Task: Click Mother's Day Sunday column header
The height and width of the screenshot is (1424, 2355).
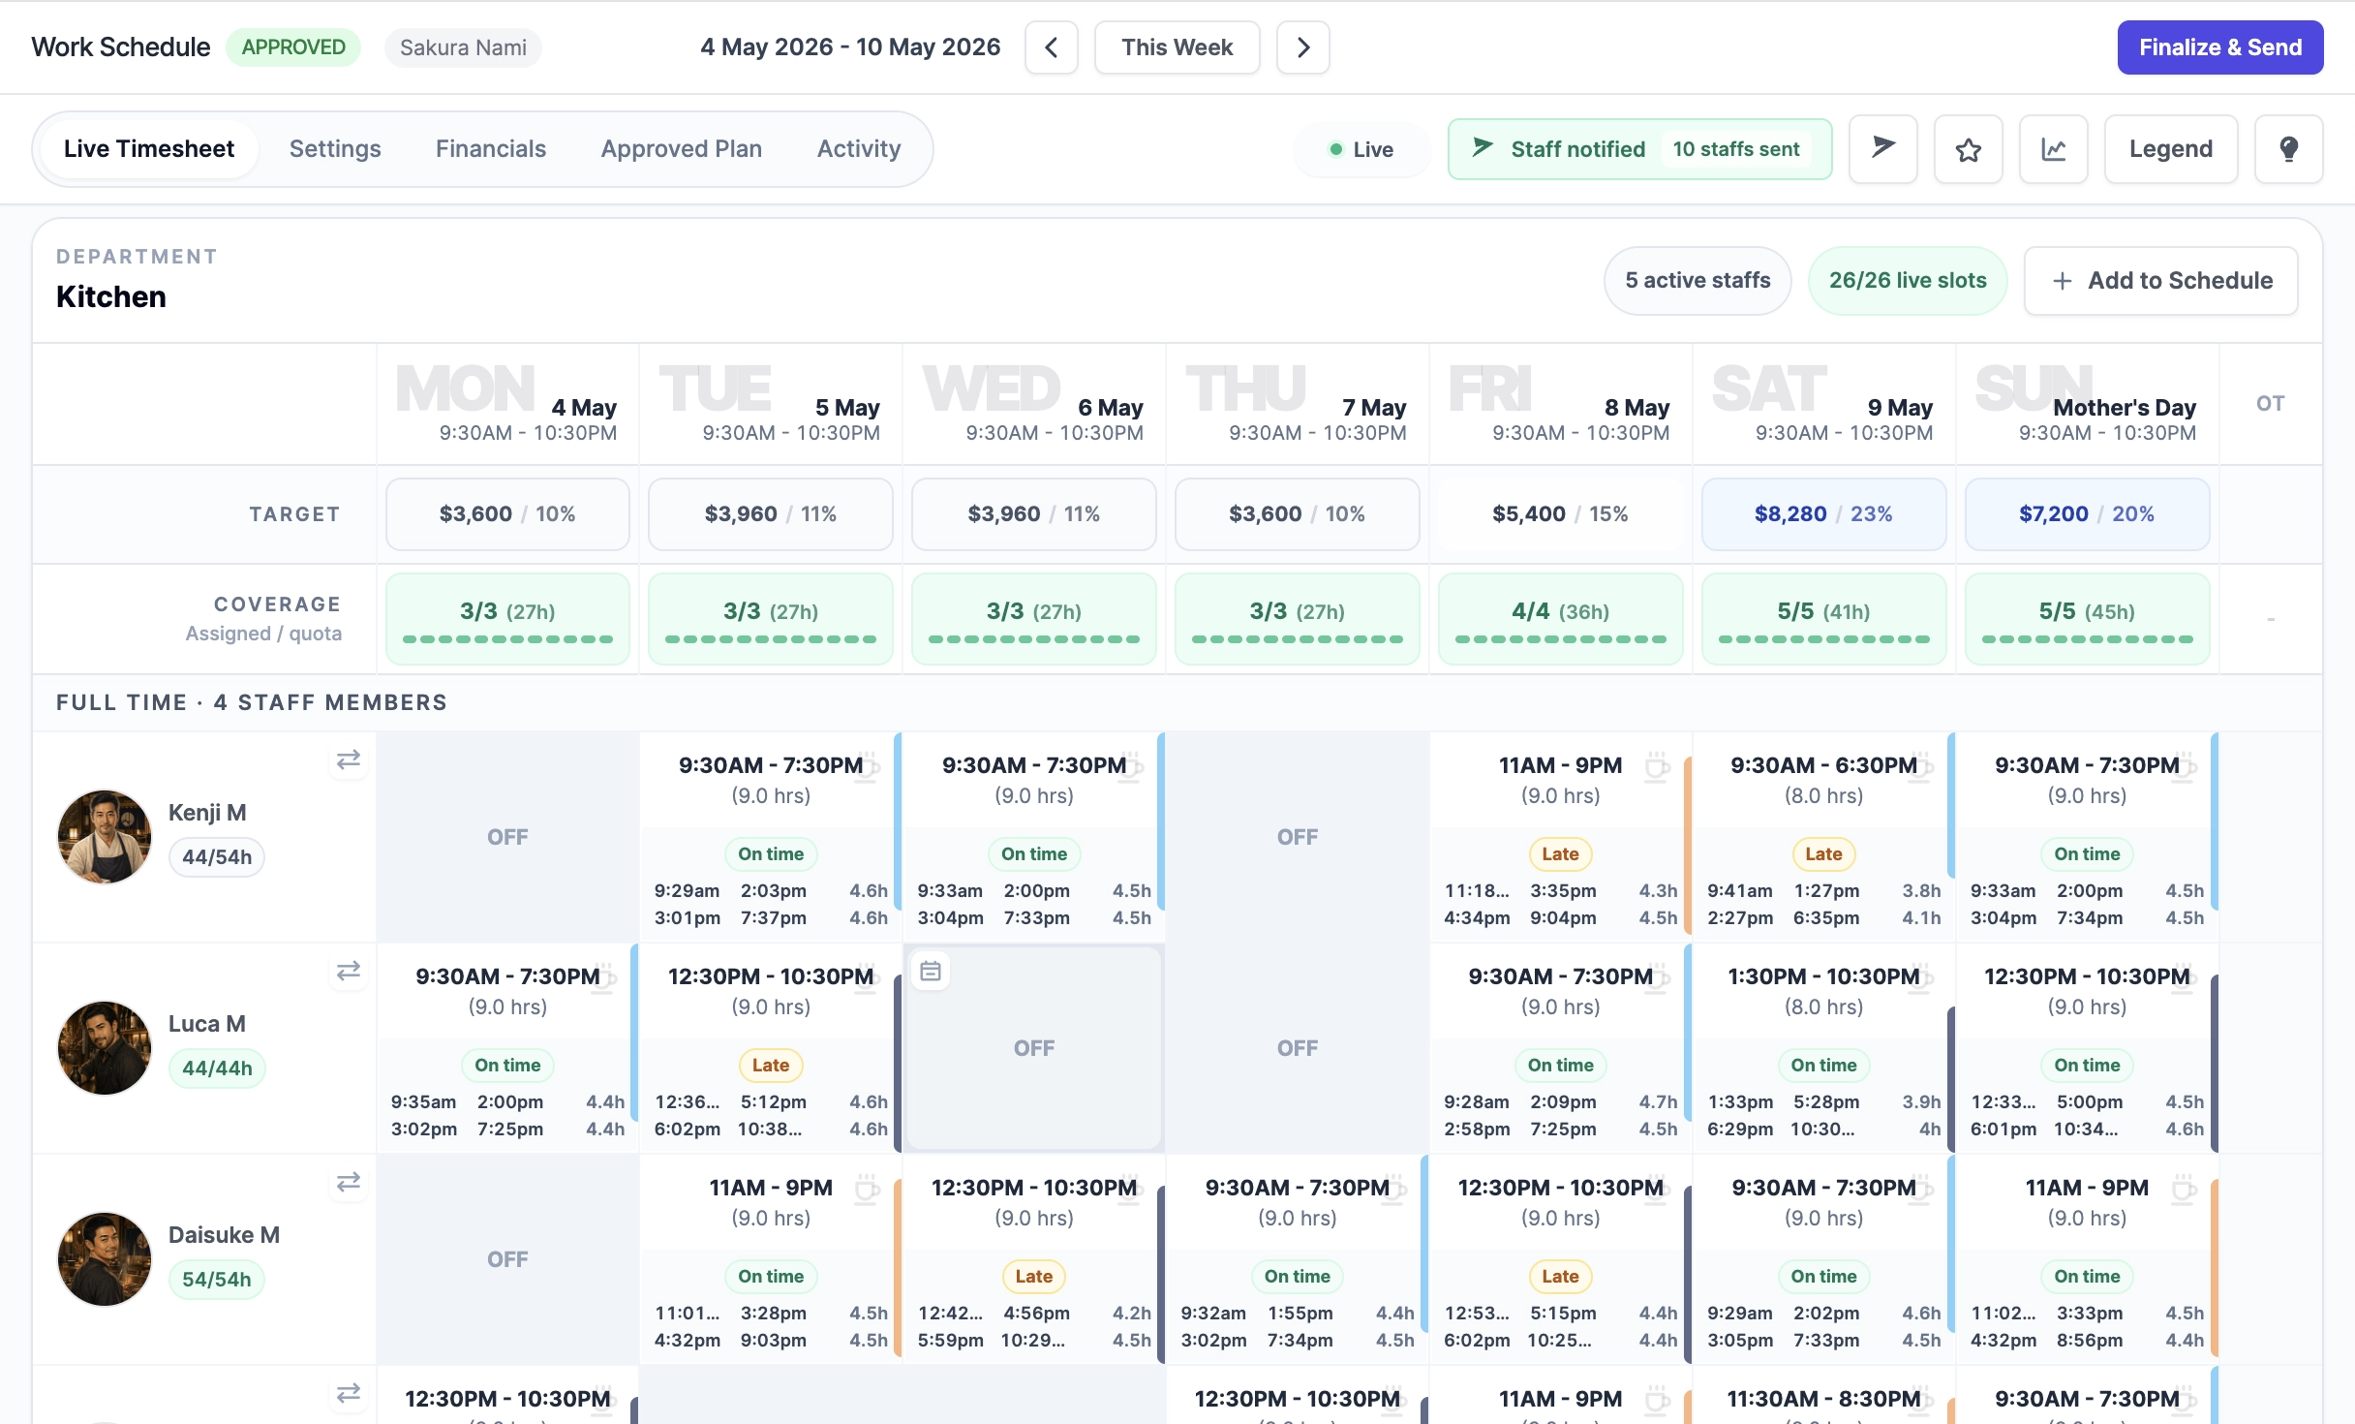Action: (2087, 404)
